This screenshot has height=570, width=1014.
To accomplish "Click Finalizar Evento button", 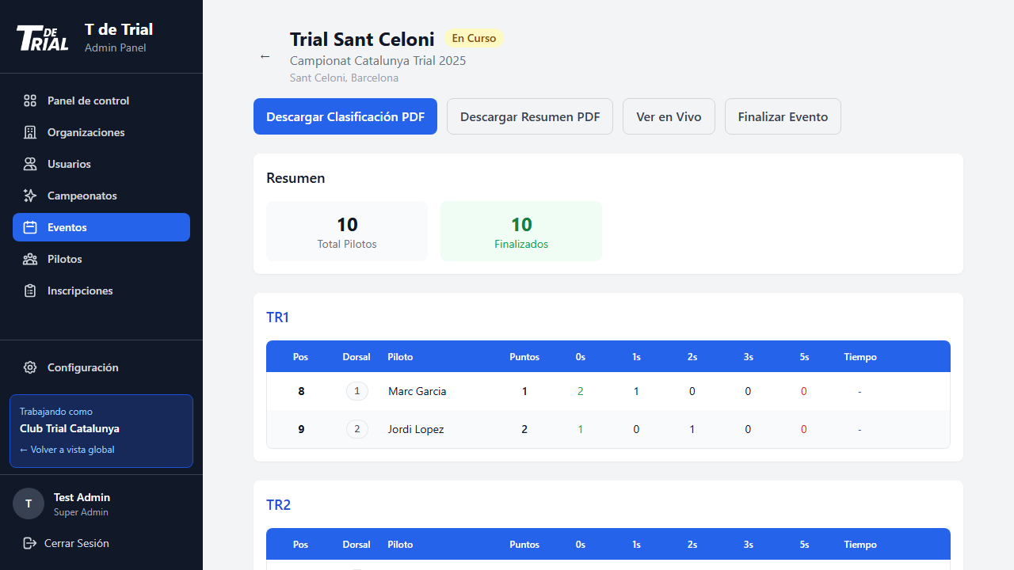I will [x=783, y=116].
